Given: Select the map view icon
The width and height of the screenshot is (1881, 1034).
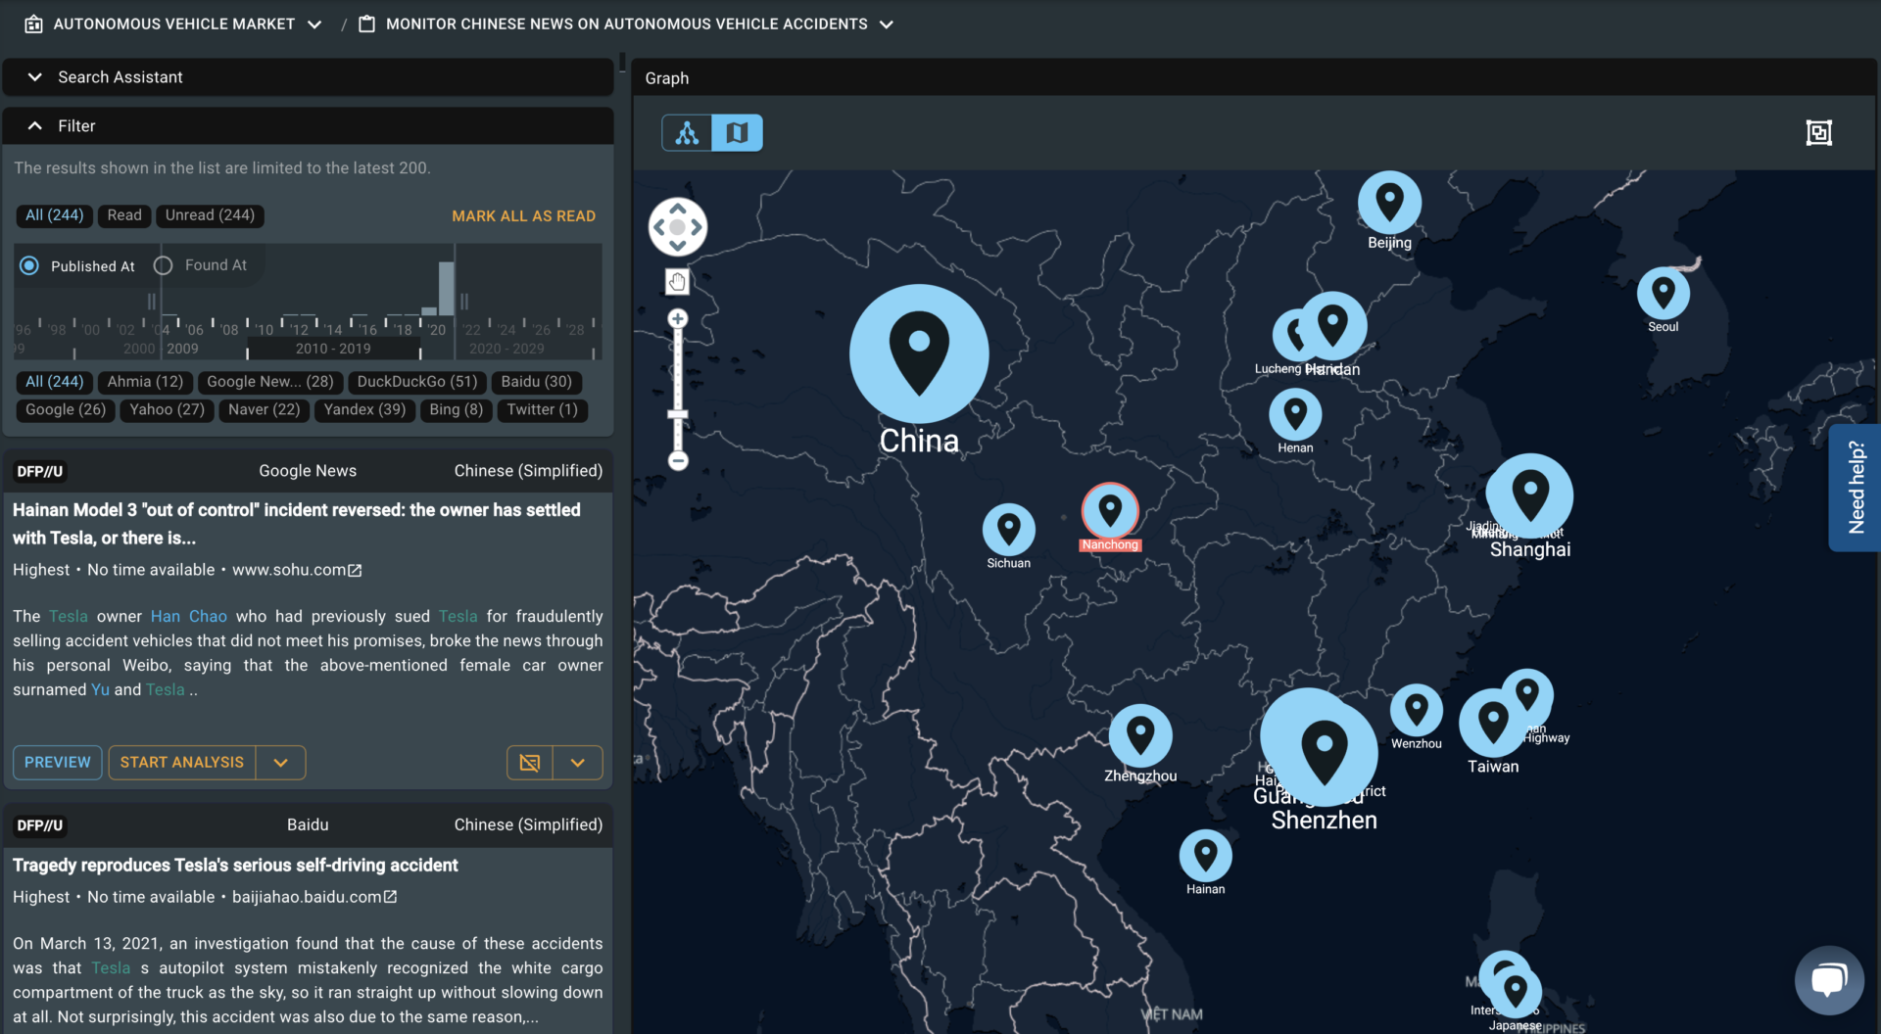Looking at the screenshot, I should pos(737,133).
